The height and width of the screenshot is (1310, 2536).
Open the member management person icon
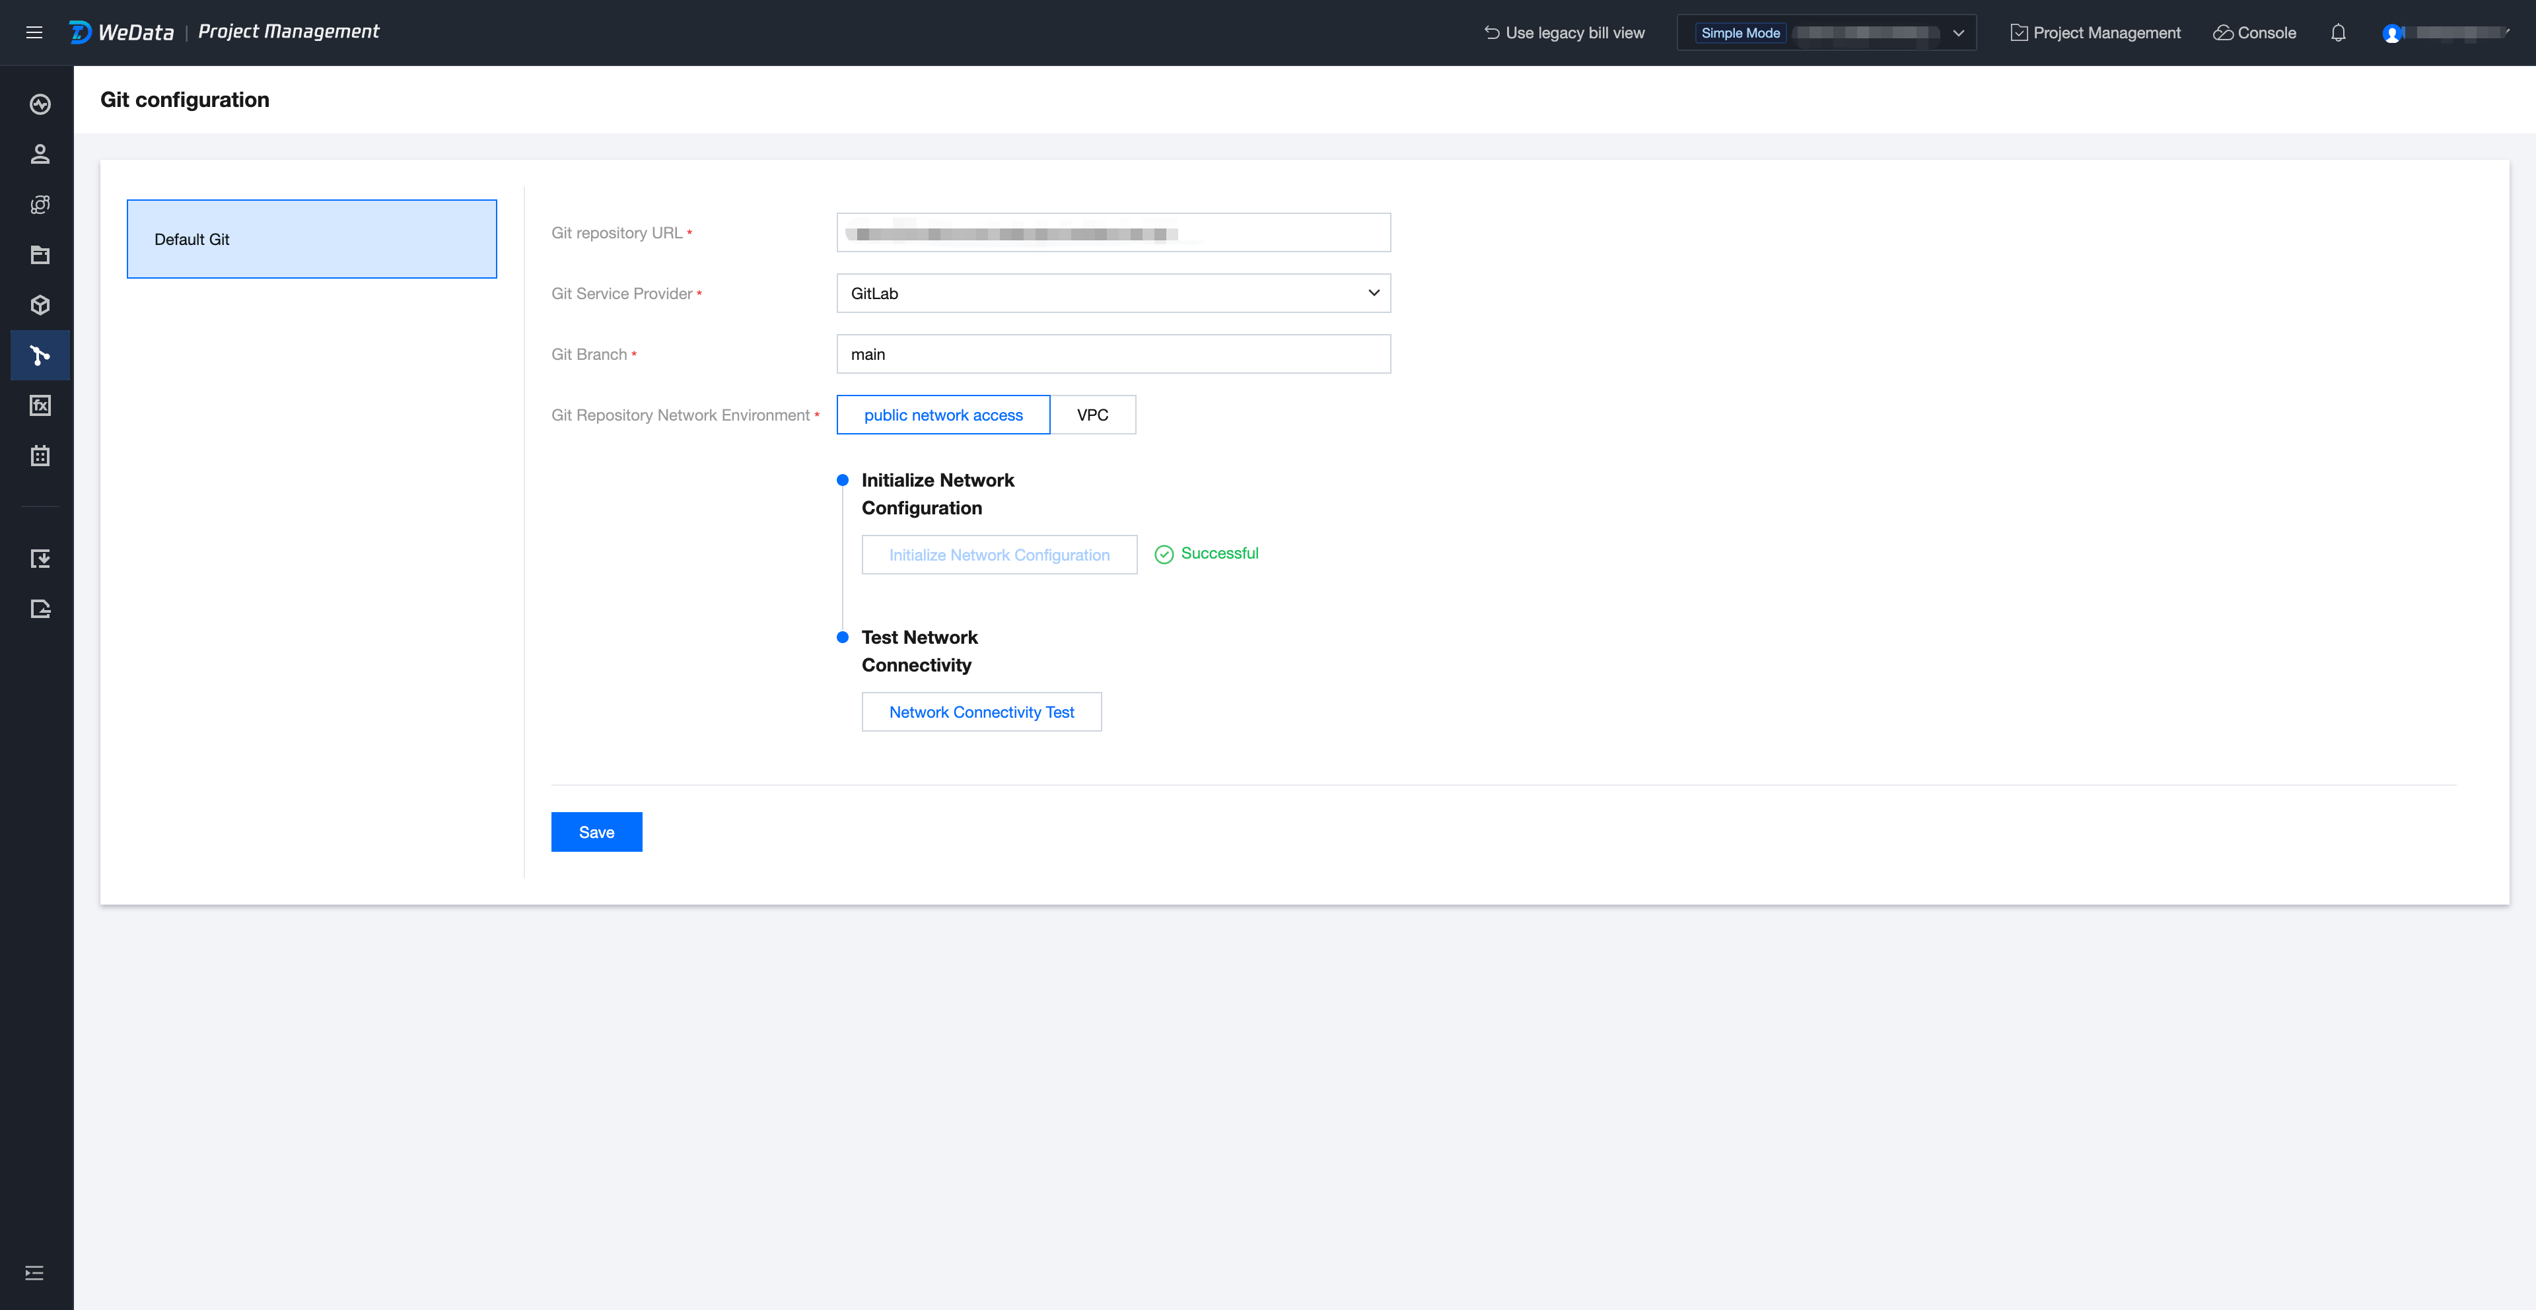pyautogui.click(x=40, y=155)
